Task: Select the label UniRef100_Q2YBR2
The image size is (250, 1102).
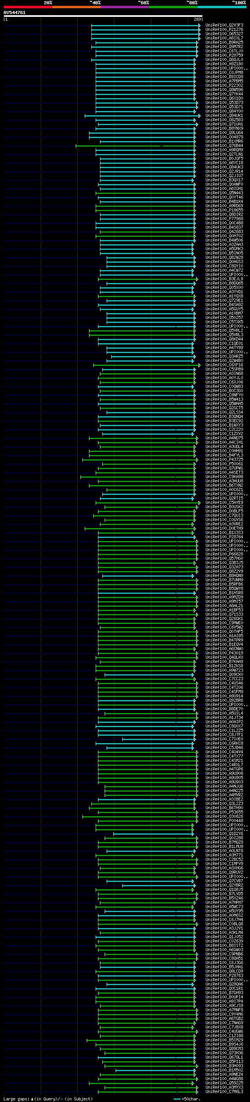Action: (x=224, y=885)
